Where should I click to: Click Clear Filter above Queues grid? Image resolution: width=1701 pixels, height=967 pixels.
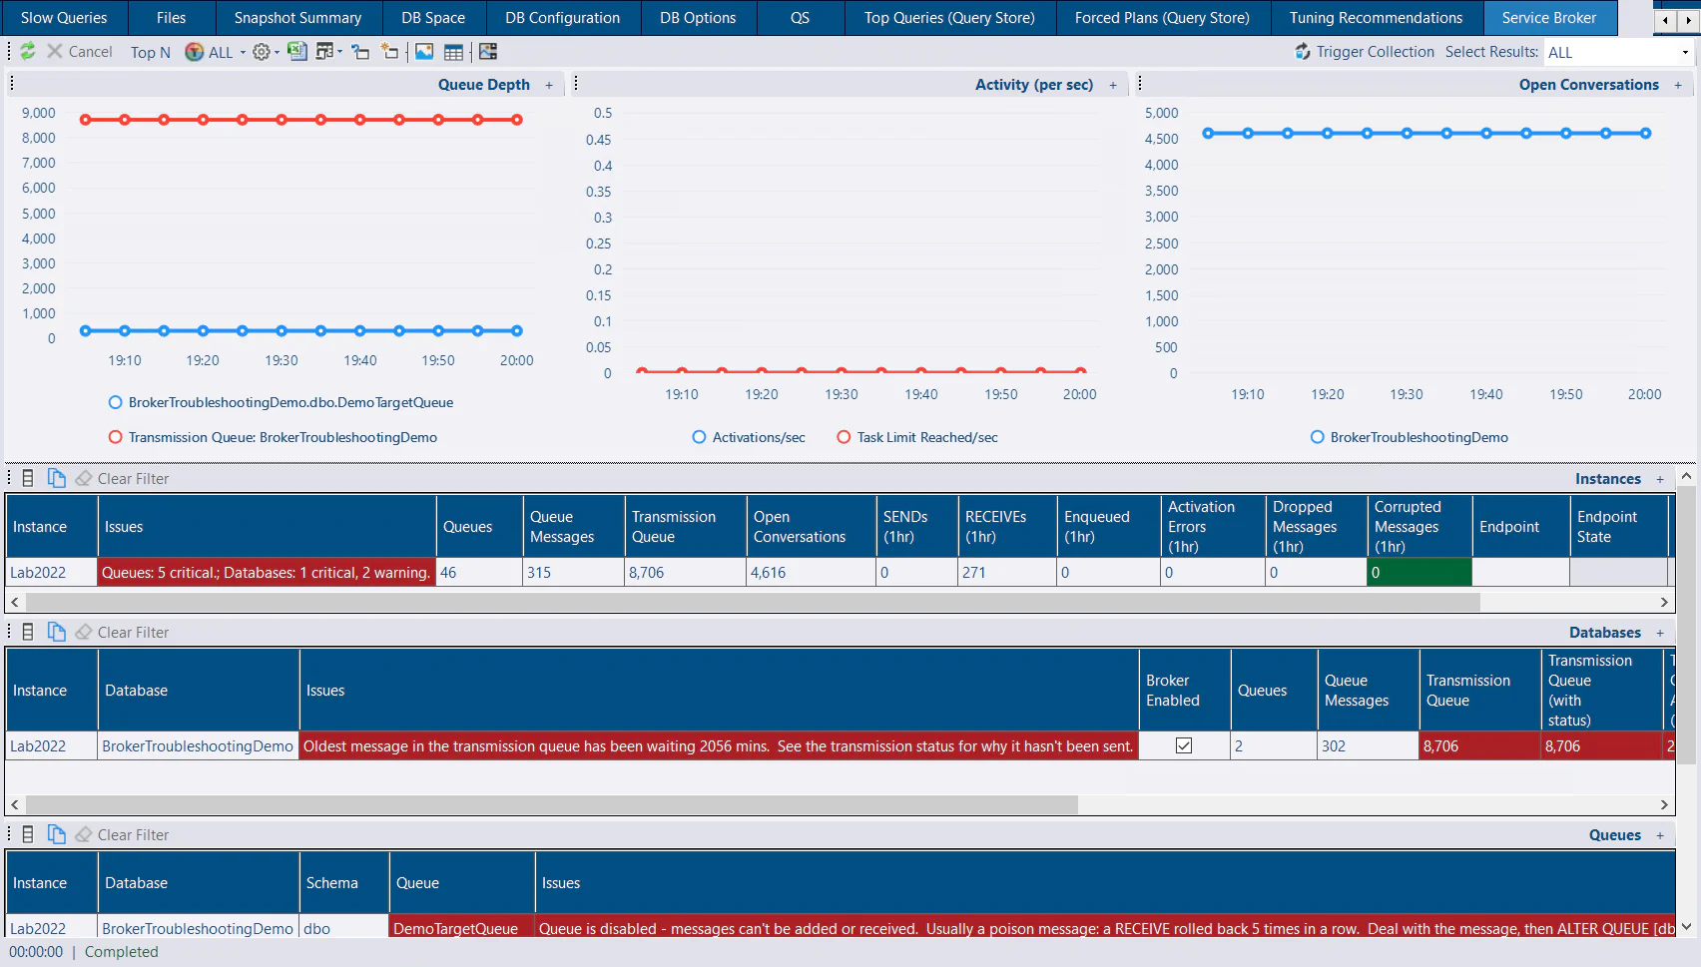[123, 835]
